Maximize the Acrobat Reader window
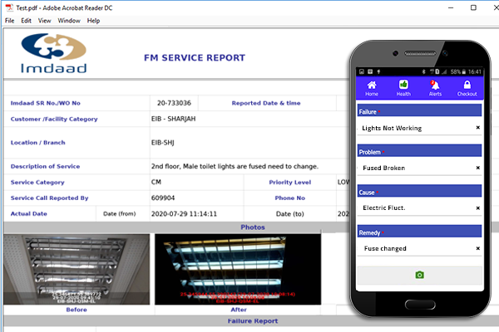 473,7
